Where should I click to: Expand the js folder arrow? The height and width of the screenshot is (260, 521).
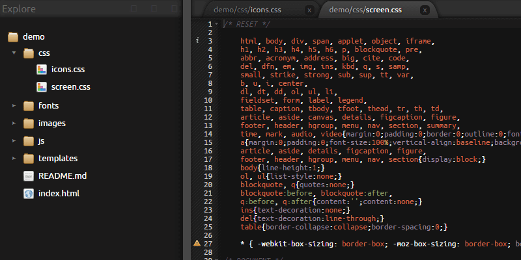tap(14, 140)
